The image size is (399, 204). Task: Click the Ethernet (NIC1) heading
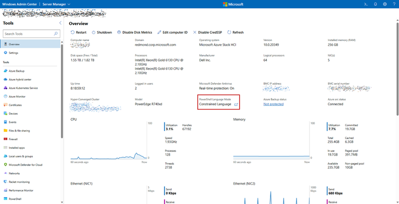point(81,183)
